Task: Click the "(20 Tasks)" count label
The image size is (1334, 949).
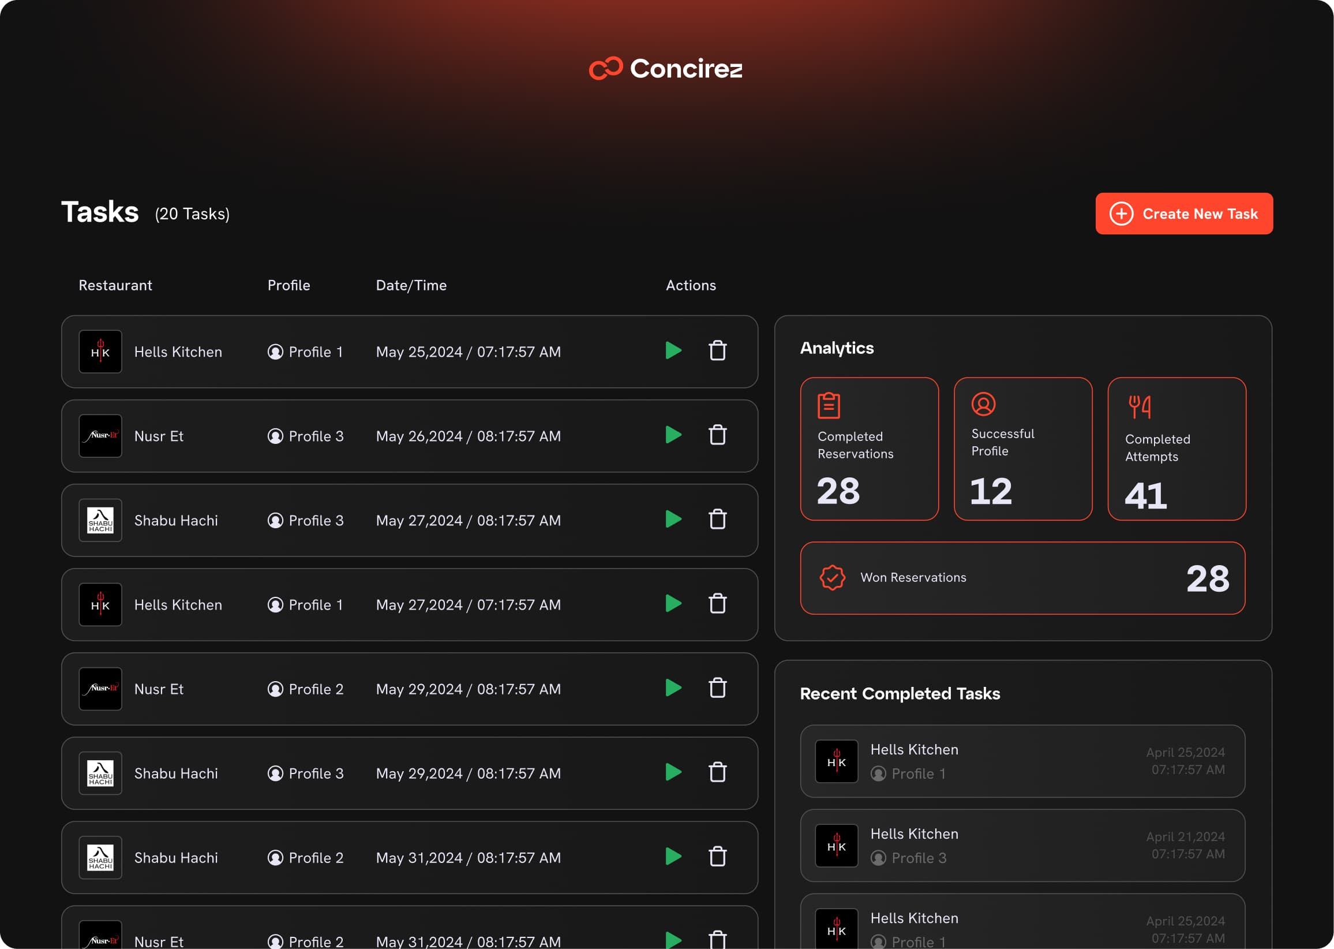Action: 192,214
